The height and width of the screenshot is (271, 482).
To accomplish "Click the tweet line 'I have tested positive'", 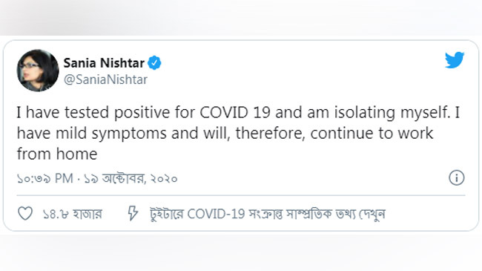I will pyautogui.click(x=238, y=112).
